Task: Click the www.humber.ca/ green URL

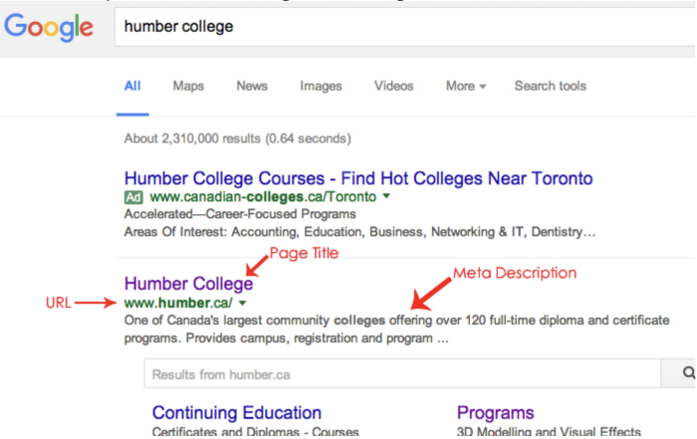Action: [178, 303]
